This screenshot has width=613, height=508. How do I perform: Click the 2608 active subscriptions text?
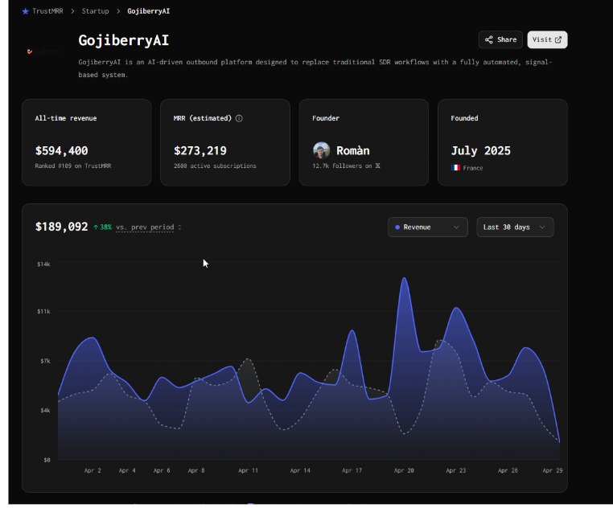pos(215,166)
